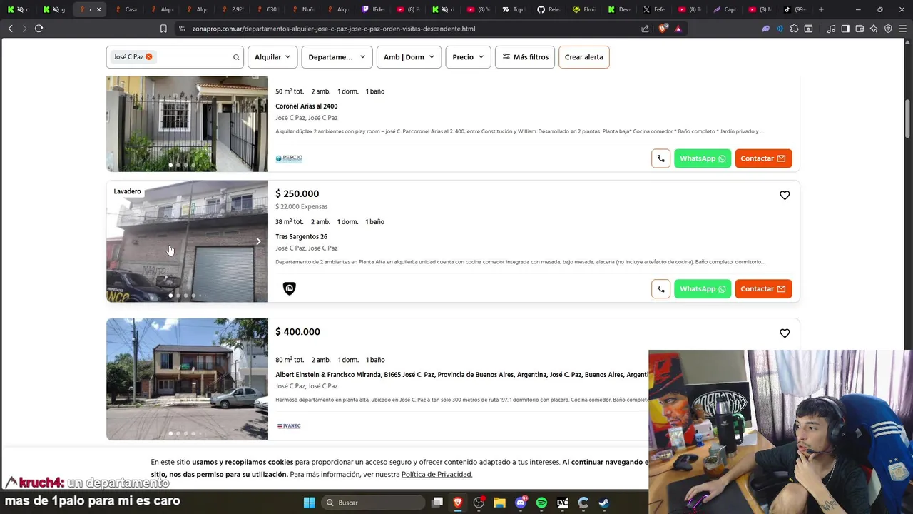This screenshot has height=514, width=913.
Task: Click Contactar on Tres Sargentos 26 listing
Action: coord(763,288)
